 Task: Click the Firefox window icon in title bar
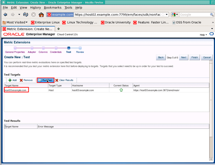(4, 3)
